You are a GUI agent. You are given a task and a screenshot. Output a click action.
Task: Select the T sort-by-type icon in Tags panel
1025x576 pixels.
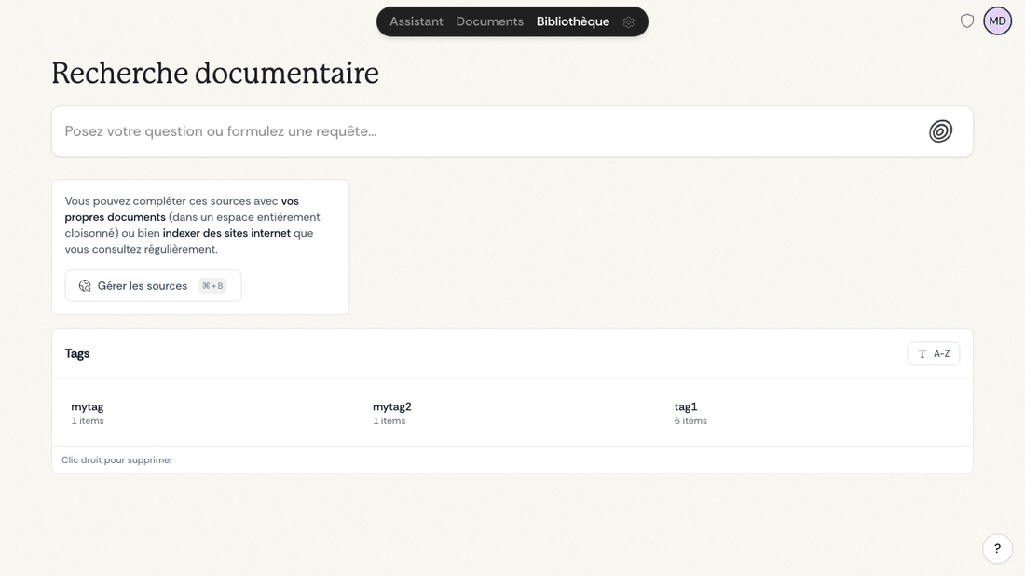click(922, 353)
